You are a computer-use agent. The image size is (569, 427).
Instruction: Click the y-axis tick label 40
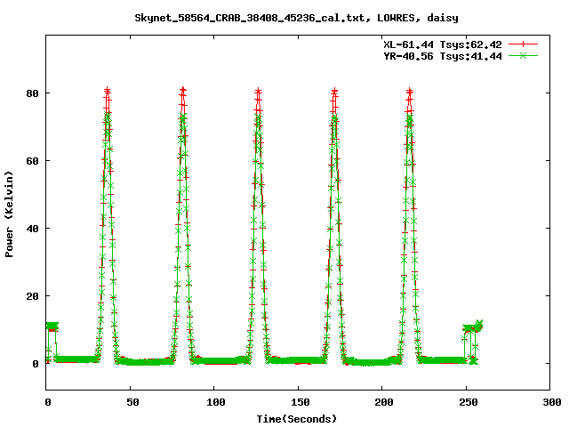coord(31,229)
